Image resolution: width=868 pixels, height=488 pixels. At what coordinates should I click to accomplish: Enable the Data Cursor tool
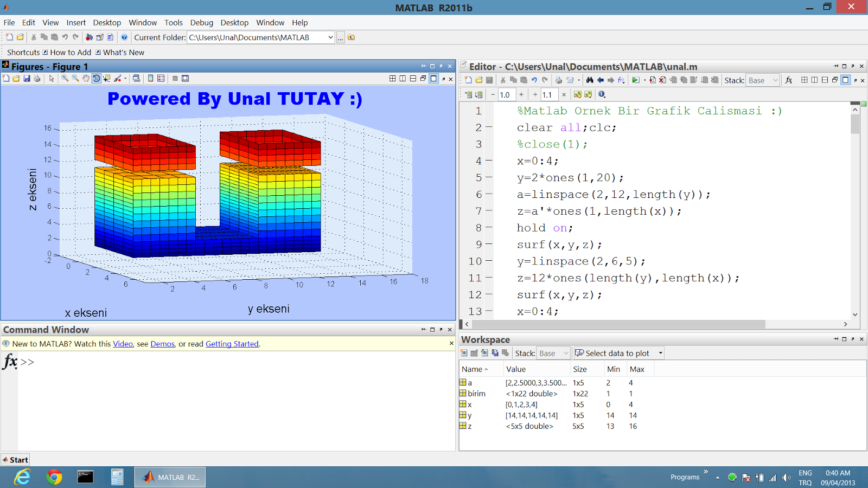point(107,79)
